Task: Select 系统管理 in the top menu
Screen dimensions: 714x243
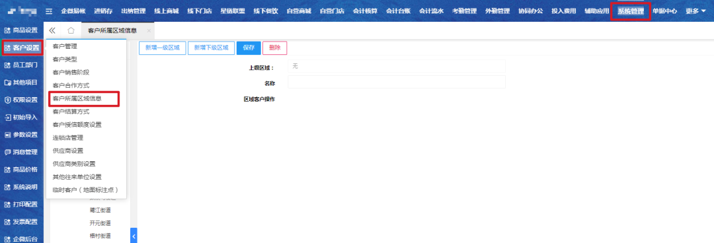Action: pyautogui.click(x=631, y=11)
